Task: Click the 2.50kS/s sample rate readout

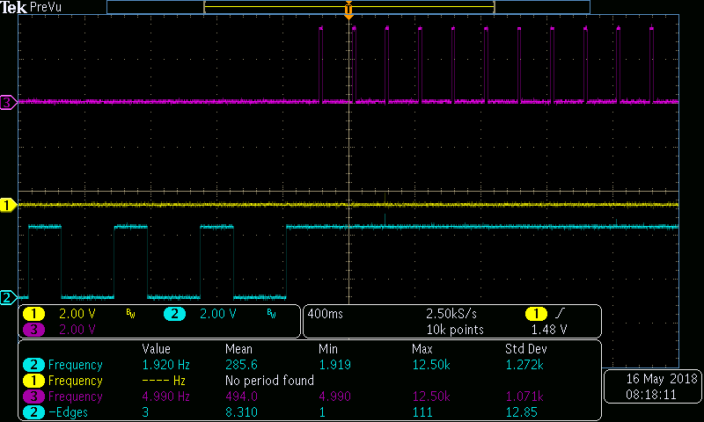Action: click(451, 314)
